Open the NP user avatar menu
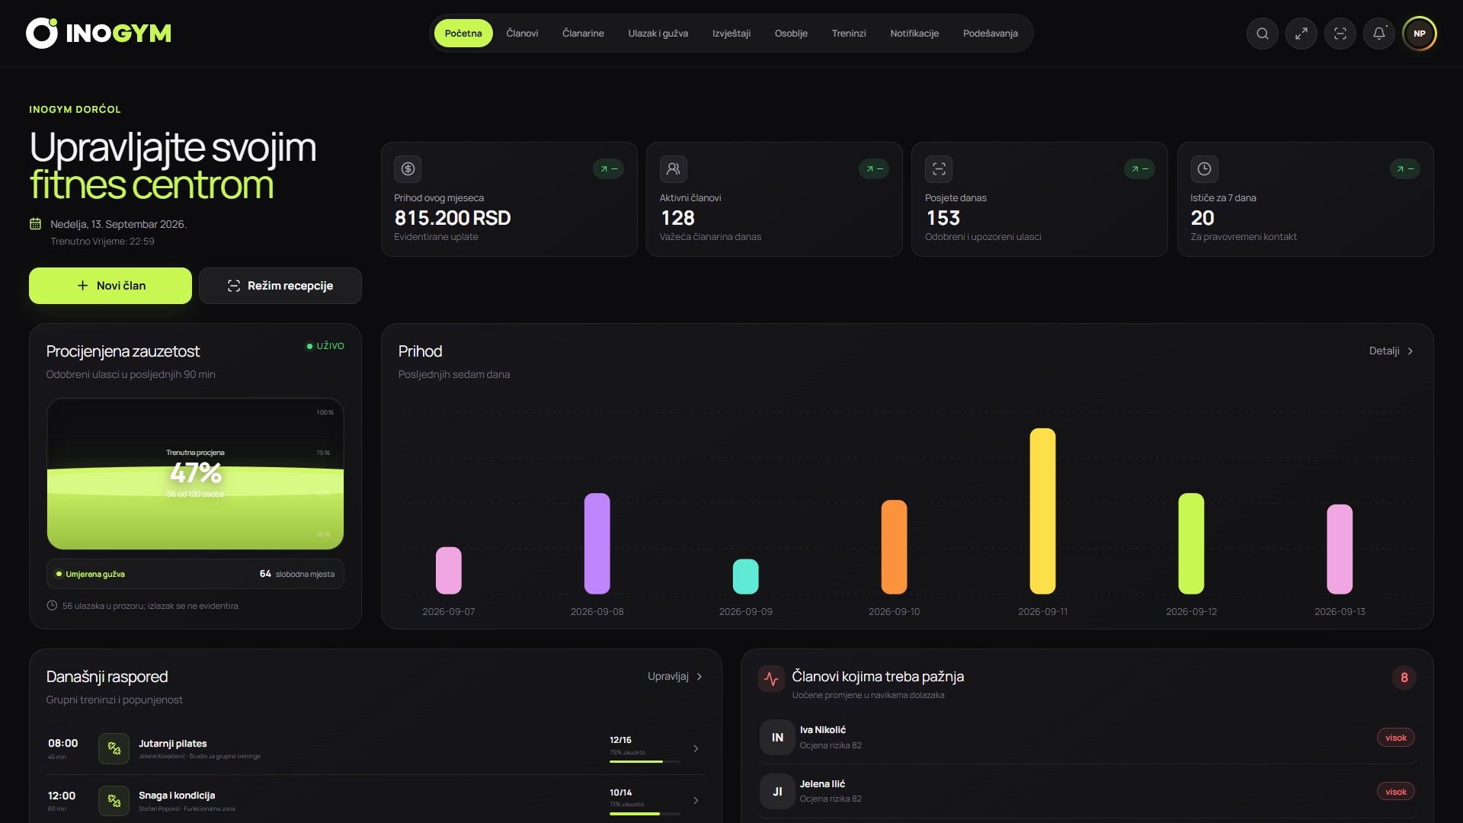1463x823 pixels. click(1420, 34)
